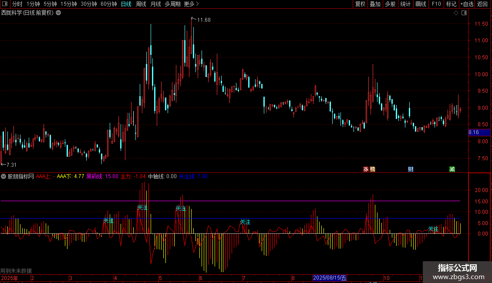Click the 2025/08/15/五 date marker
This screenshot has height=283, width=492.
click(x=330, y=278)
